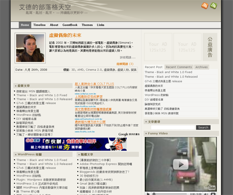Open the orange RSS feed icon
Image resolution: width=233 pixels, height=195 pixels.
[205, 6]
